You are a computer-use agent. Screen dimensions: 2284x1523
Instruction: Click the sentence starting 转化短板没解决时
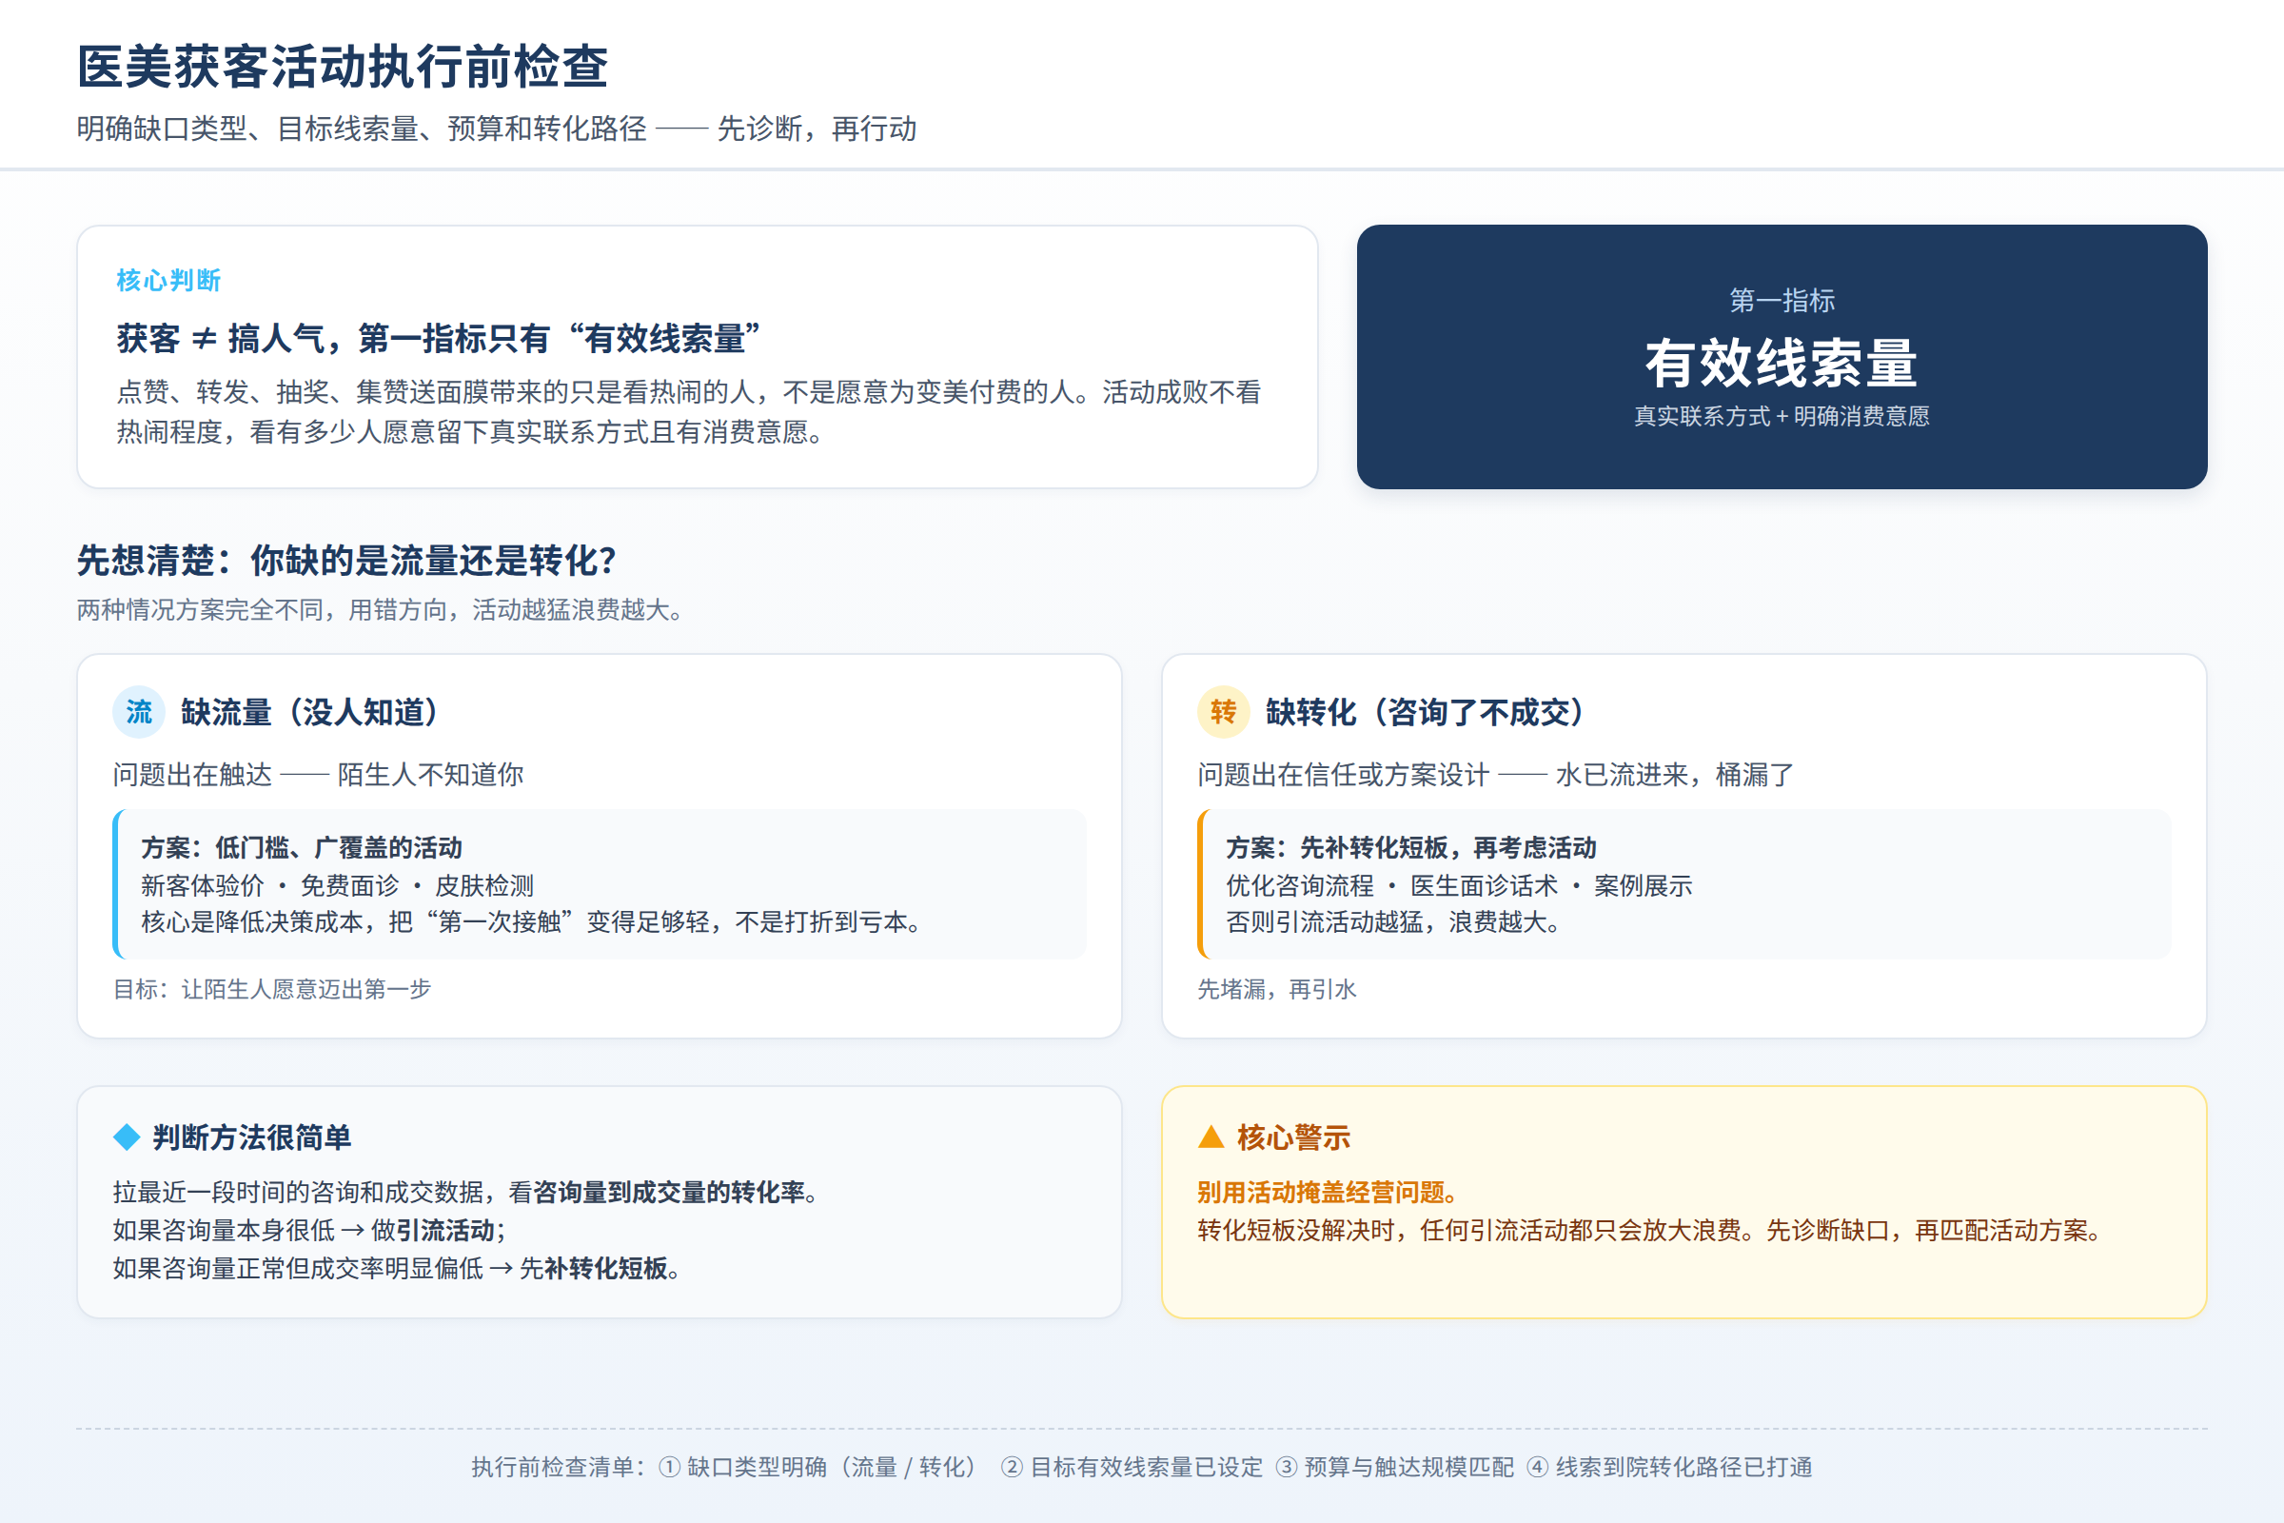click(x=1649, y=1230)
